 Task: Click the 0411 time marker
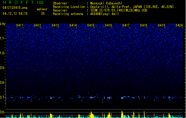click(x=20, y=25)
